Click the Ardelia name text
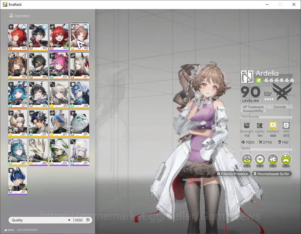Image resolution: width=301 pixels, height=234 pixels. (x=267, y=73)
